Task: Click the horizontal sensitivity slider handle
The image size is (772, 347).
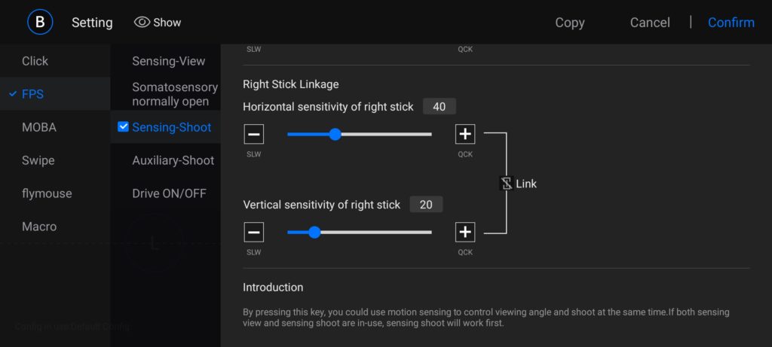Action: (x=335, y=135)
